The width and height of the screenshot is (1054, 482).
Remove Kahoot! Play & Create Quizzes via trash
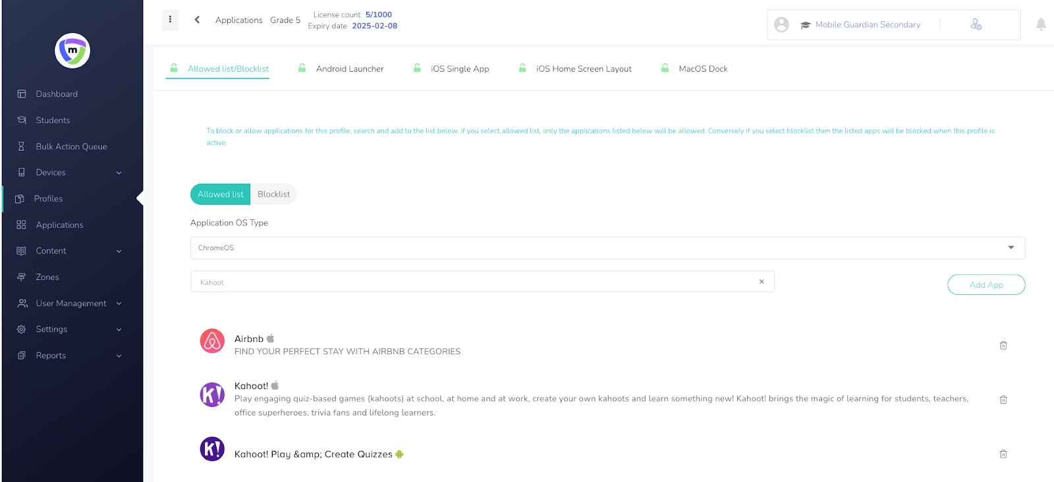tap(1003, 454)
